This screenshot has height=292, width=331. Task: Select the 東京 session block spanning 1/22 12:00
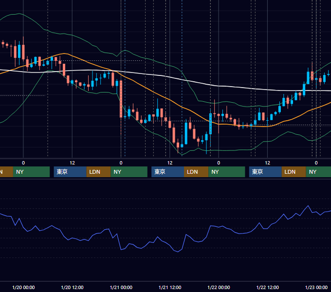coord(265,172)
